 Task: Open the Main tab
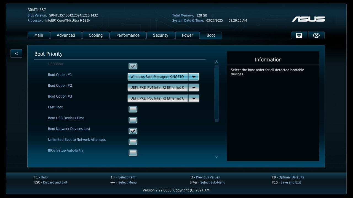[39, 35]
